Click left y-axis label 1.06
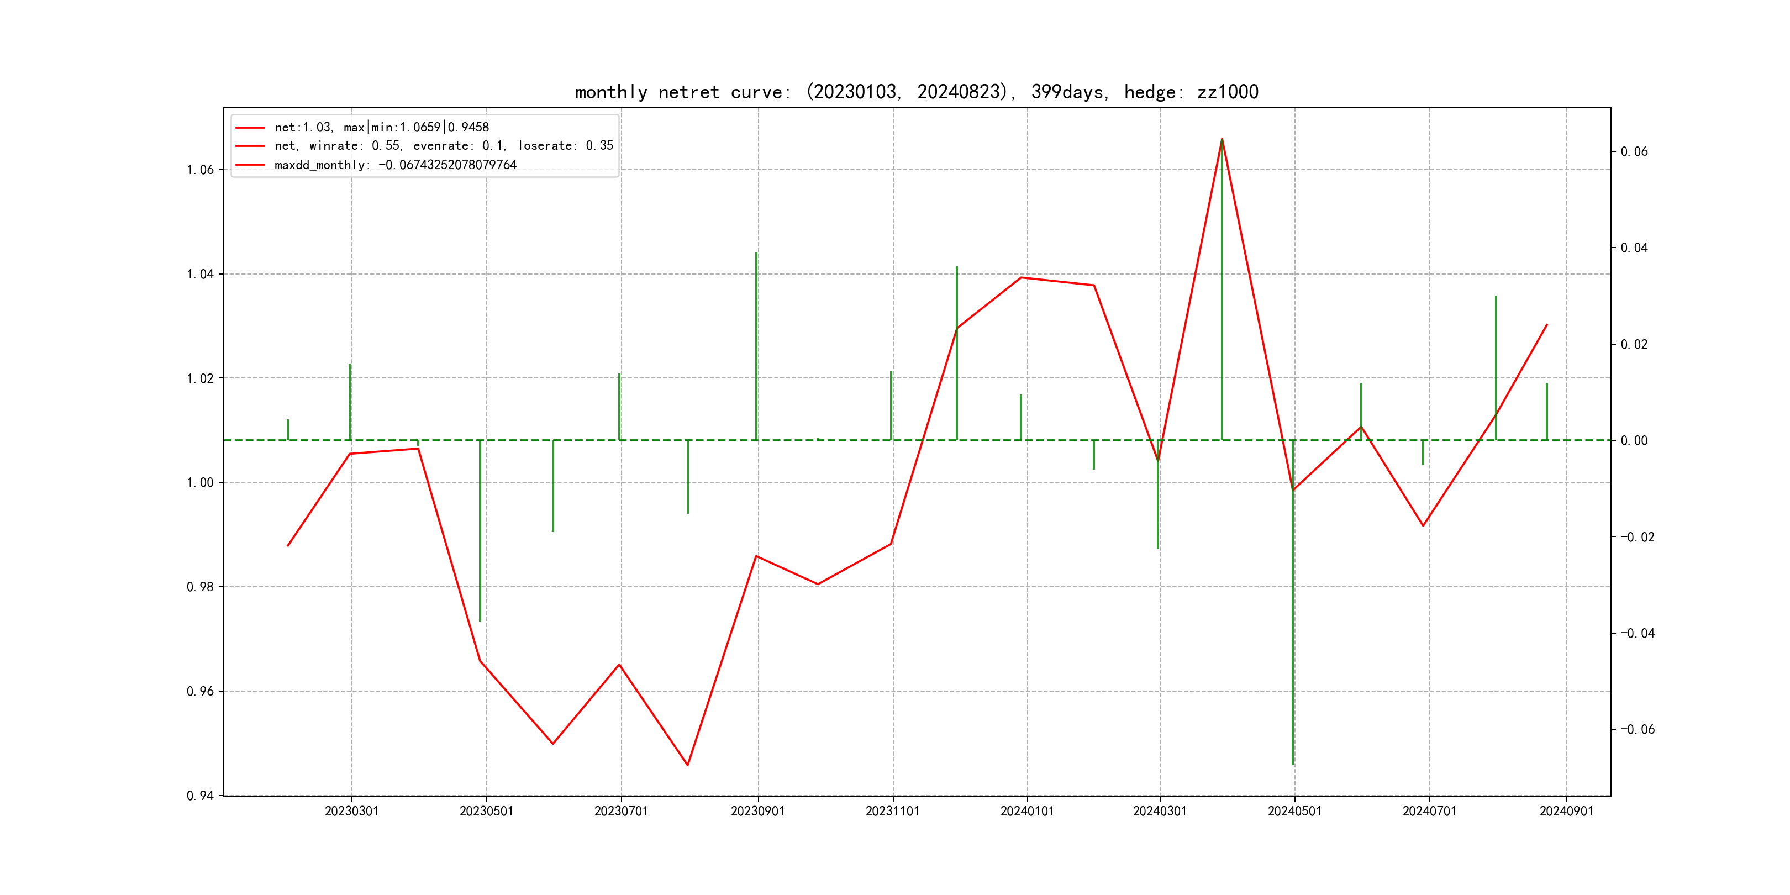1790x895 pixels. (x=200, y=170)
